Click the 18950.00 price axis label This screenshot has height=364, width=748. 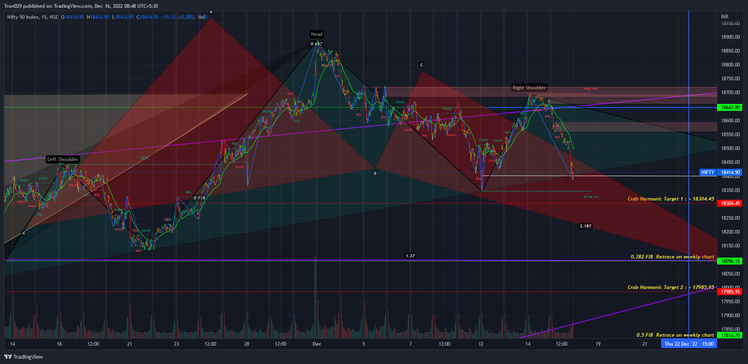coord(730,23)
